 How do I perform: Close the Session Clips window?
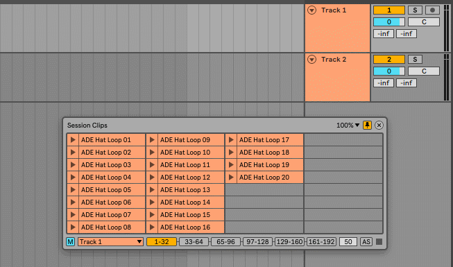379,125
